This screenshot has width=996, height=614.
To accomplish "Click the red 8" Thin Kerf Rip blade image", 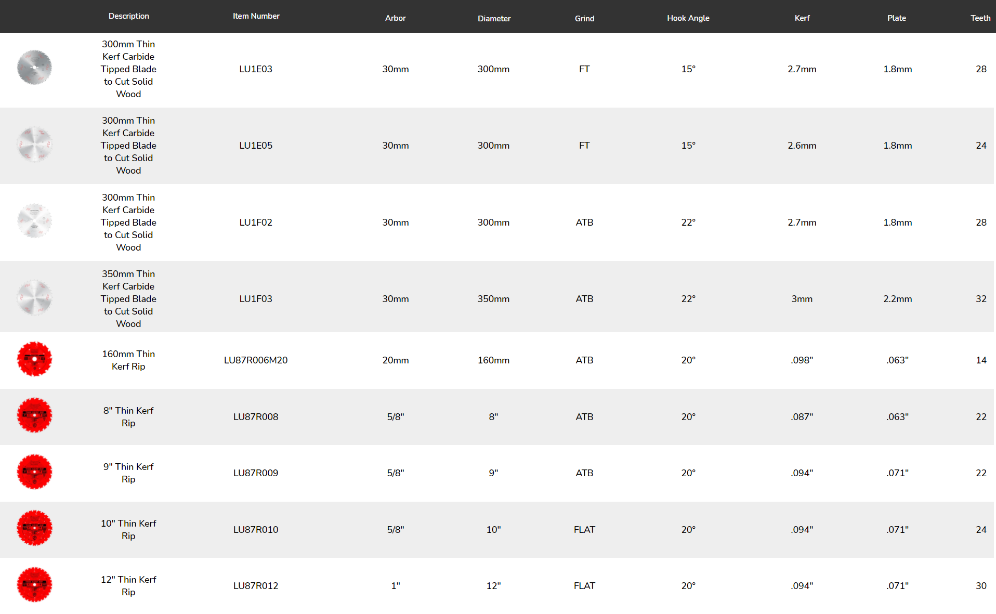I will [x=34, y=415].
